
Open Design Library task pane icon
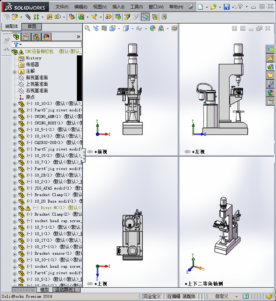270,67
